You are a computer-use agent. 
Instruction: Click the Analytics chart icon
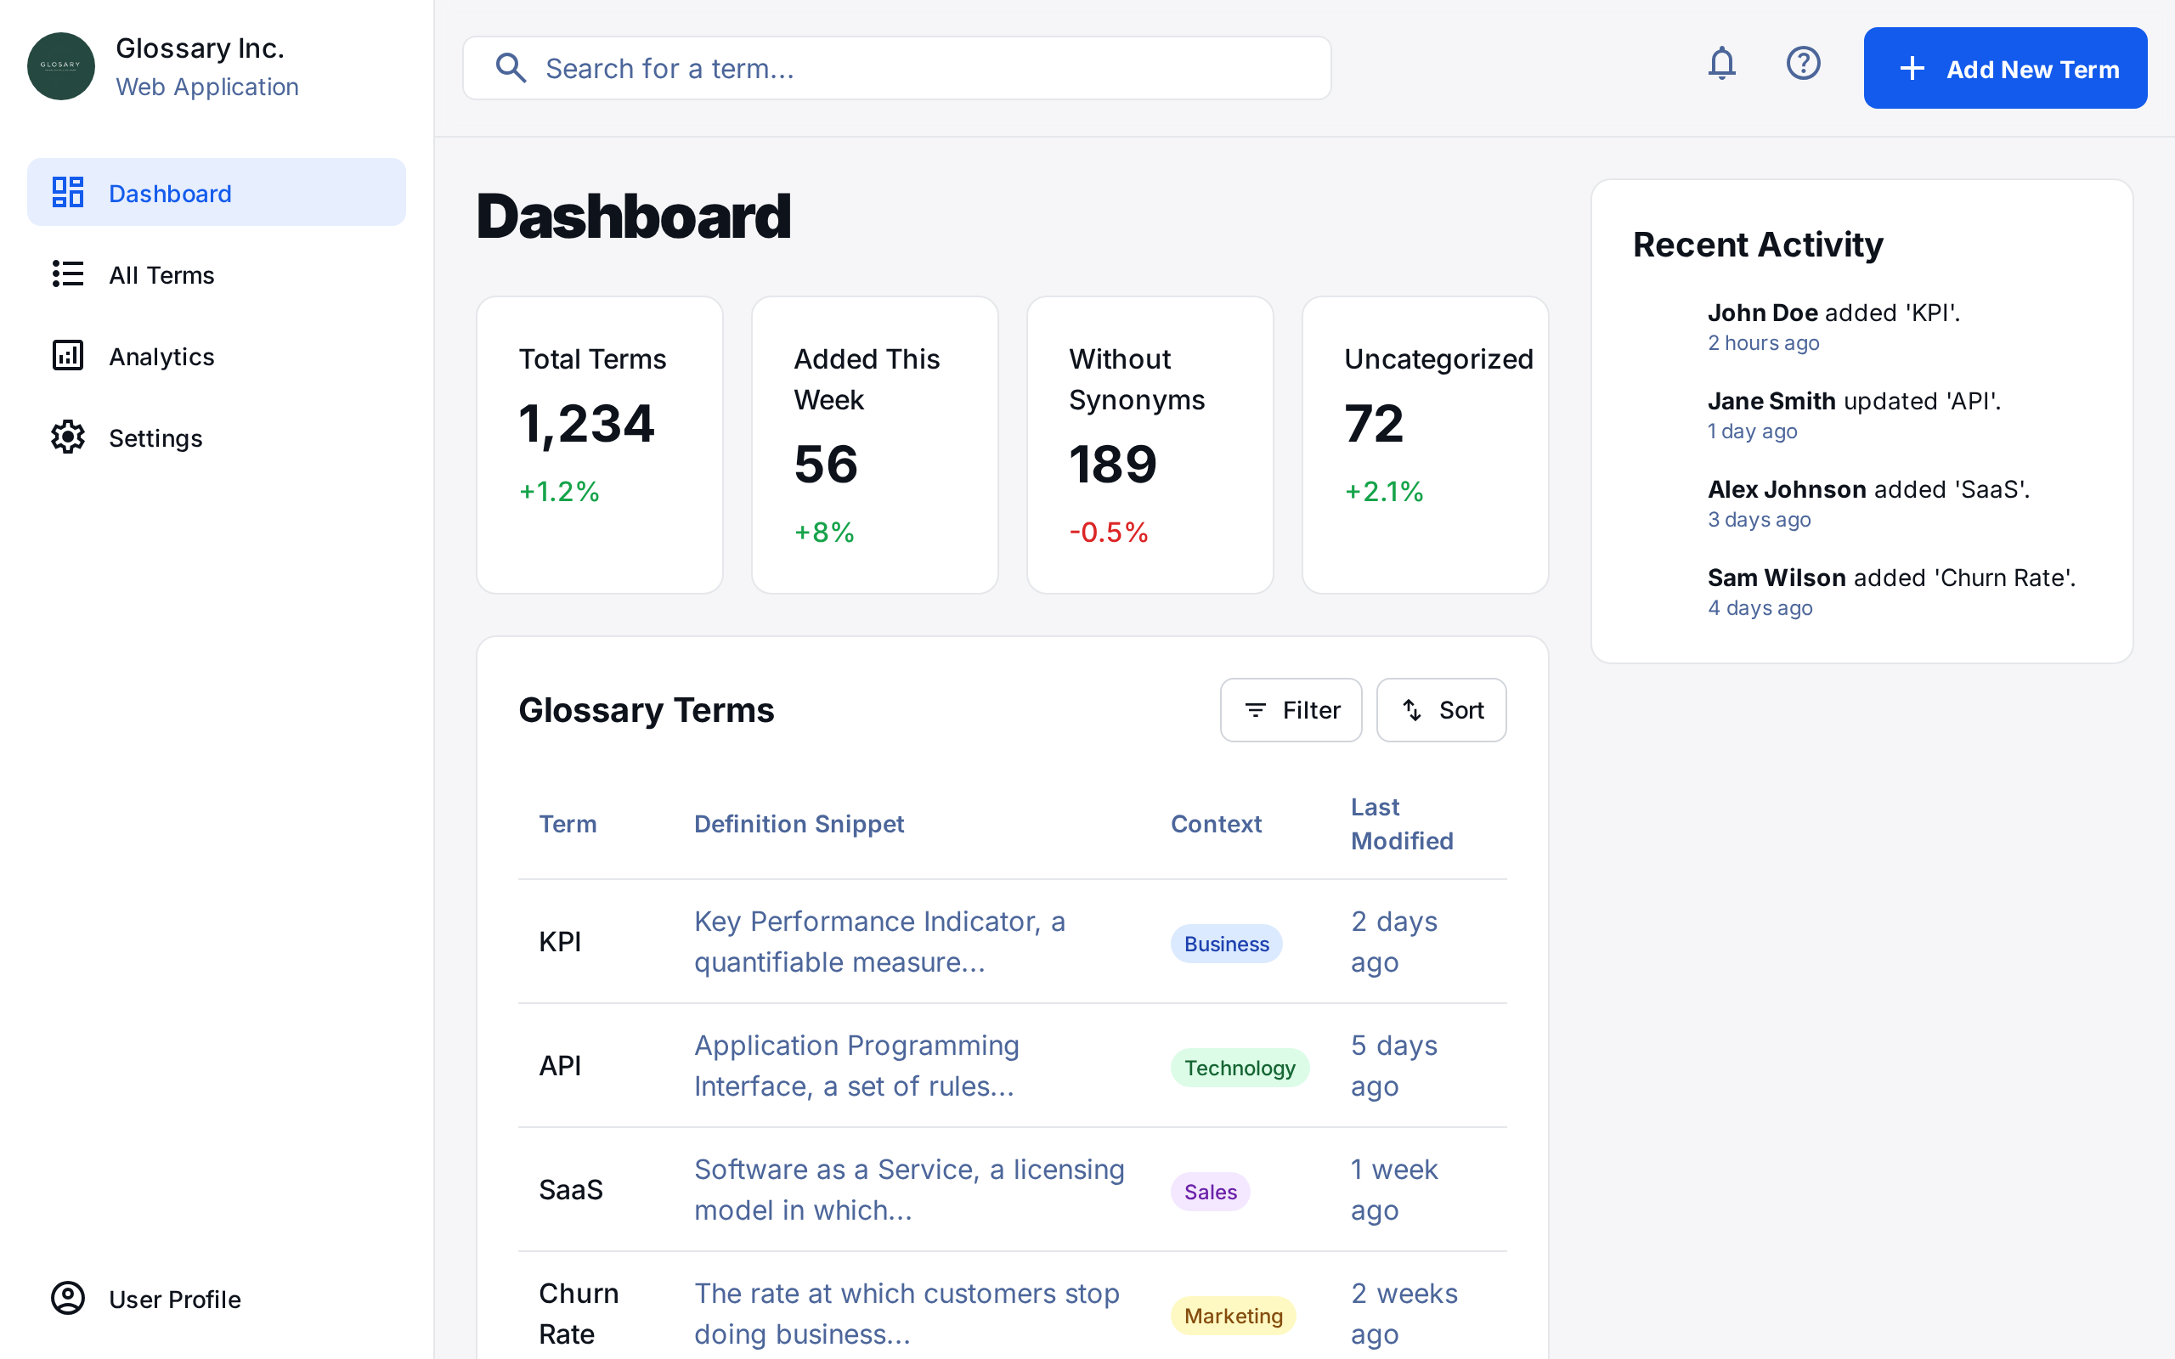(67, 356)
